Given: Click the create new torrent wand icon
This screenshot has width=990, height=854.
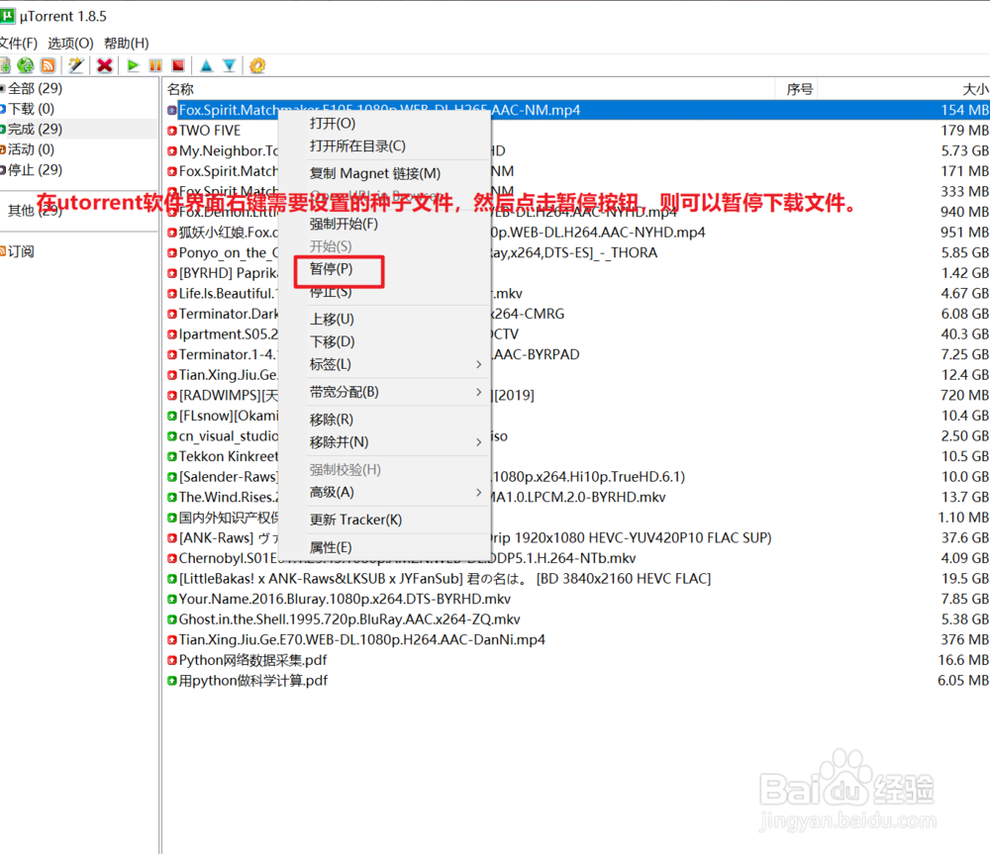Looking at the screenshot, I should click(76, 65).
